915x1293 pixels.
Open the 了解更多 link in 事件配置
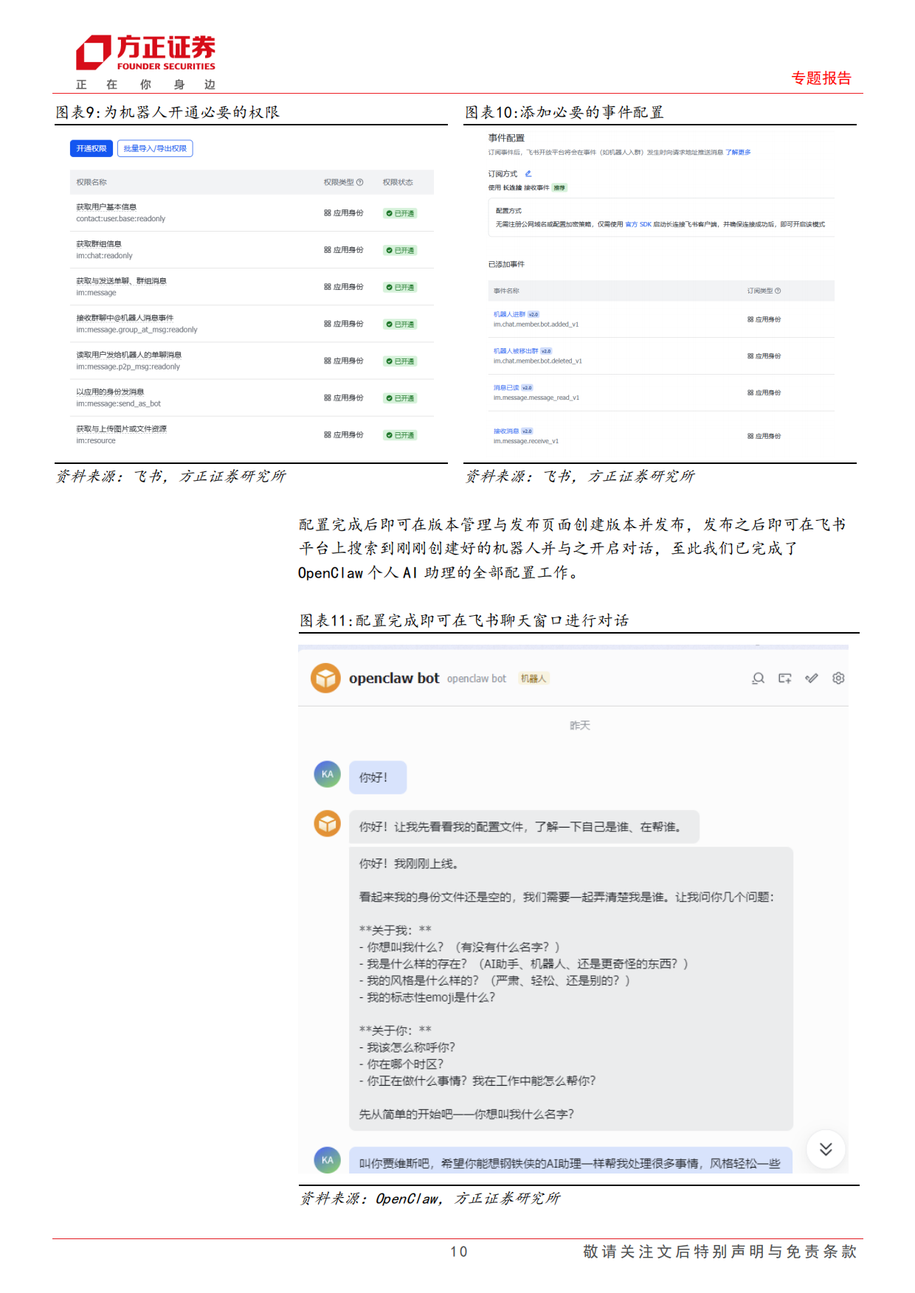click(x=738, y=153)
